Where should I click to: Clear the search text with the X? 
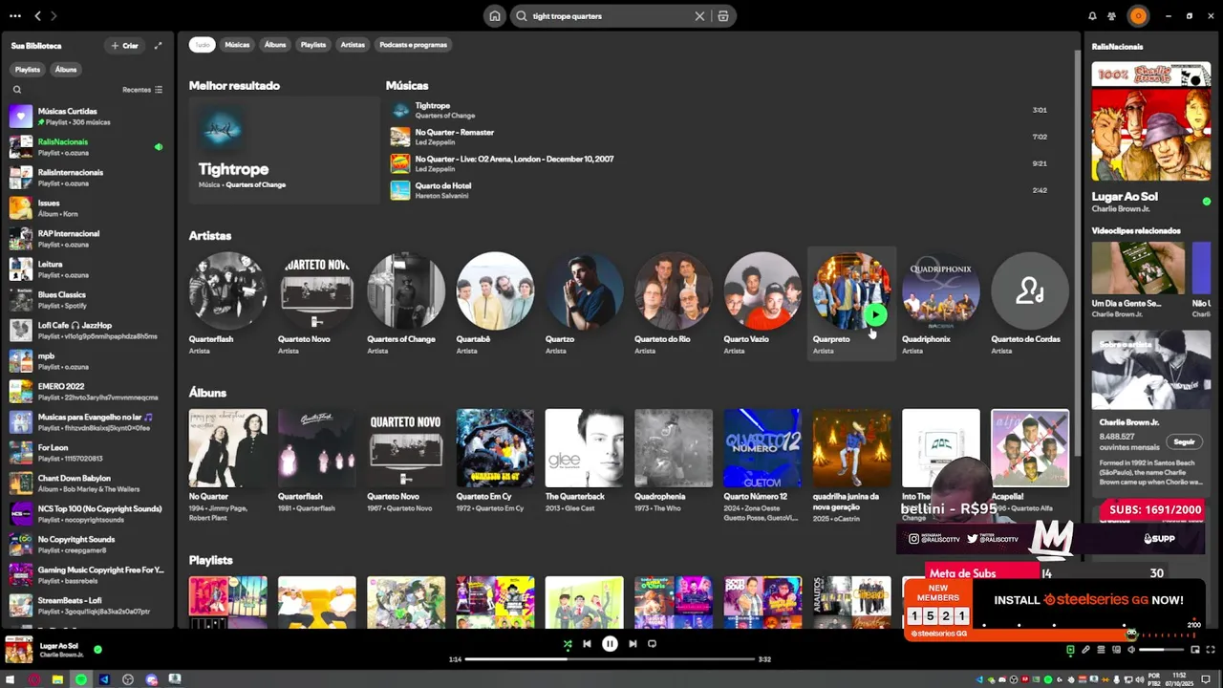pyautogui.click(x=699, y=16)
